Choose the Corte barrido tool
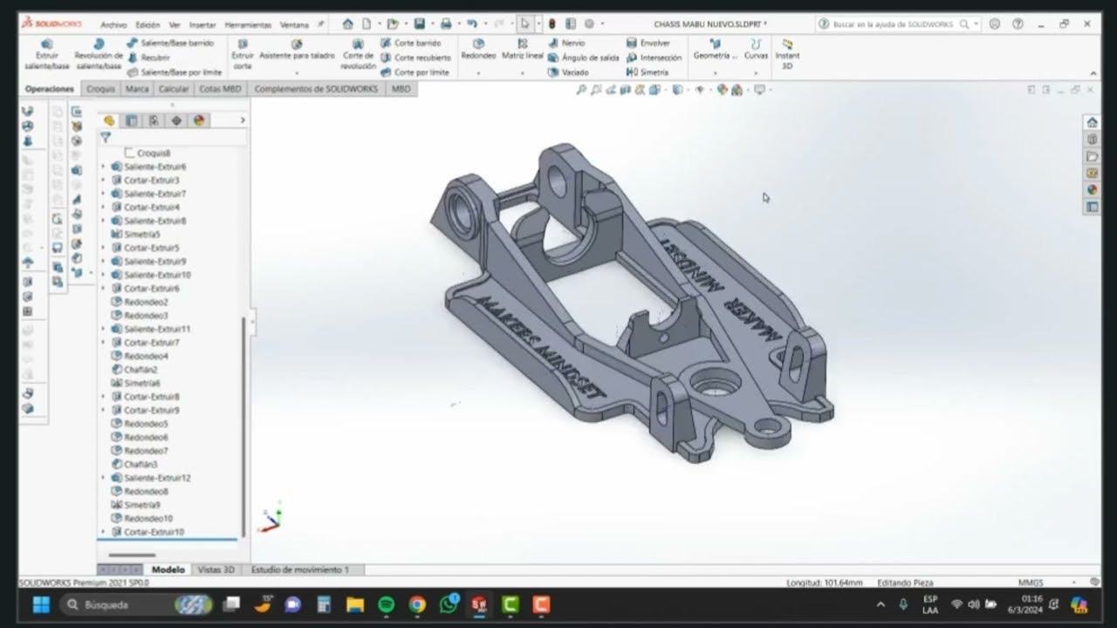 click(411, 43)
